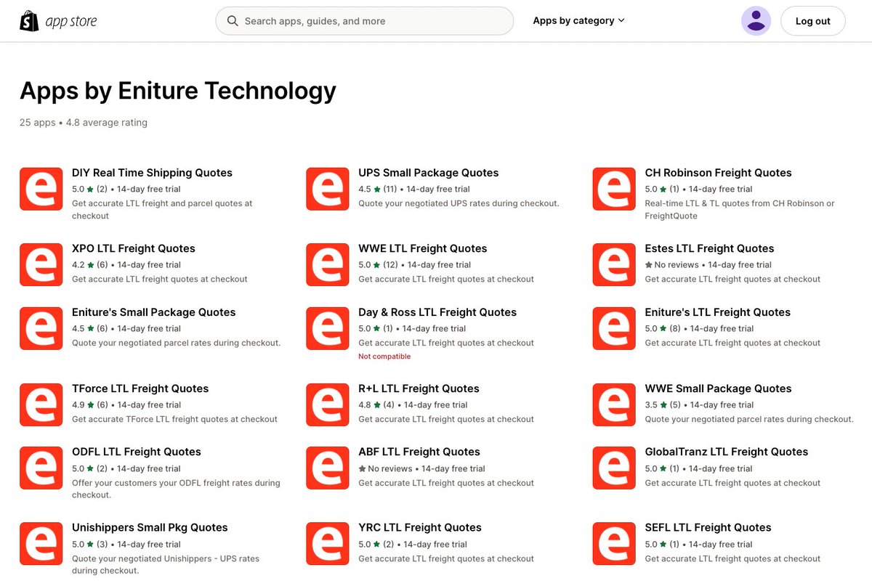The width and height of the screenshot is (872, 586).
Task: Click the 'Not compatible' red label
Action: pyautogui.click(x=384, y=357)
